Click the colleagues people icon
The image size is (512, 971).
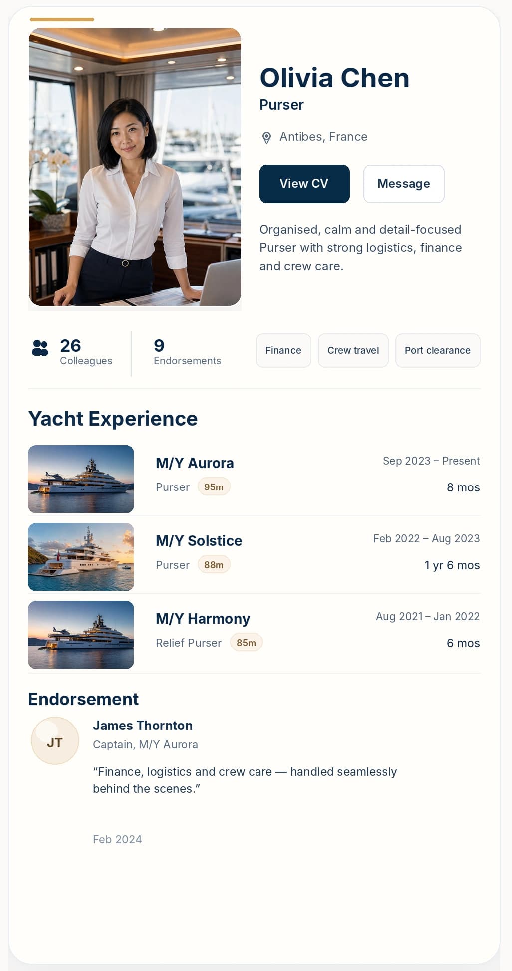(40, 348)
